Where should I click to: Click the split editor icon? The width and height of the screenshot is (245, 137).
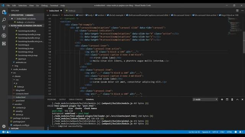click(x=237, y=11)
